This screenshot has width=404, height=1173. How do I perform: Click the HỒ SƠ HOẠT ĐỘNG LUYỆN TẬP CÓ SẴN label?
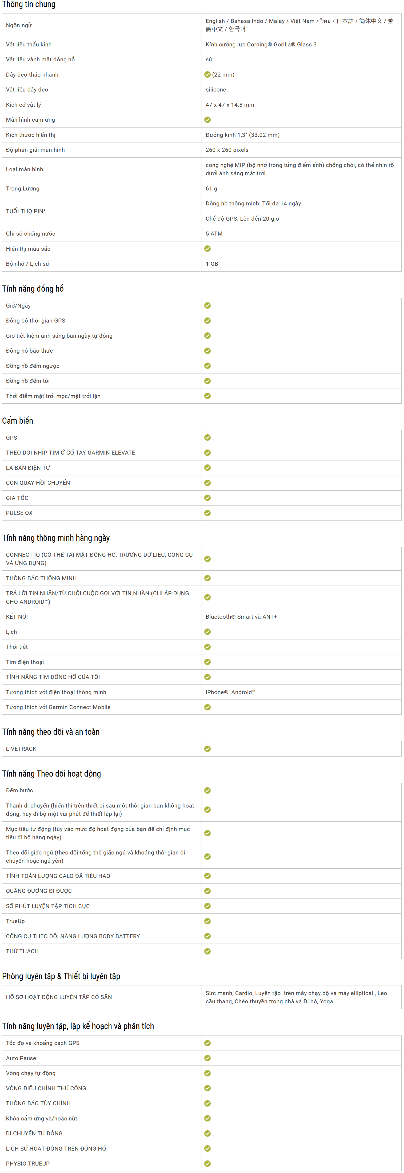(59, 997)
